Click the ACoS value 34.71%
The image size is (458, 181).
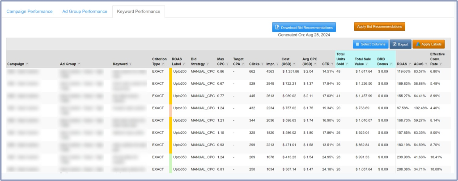point(420,169)
